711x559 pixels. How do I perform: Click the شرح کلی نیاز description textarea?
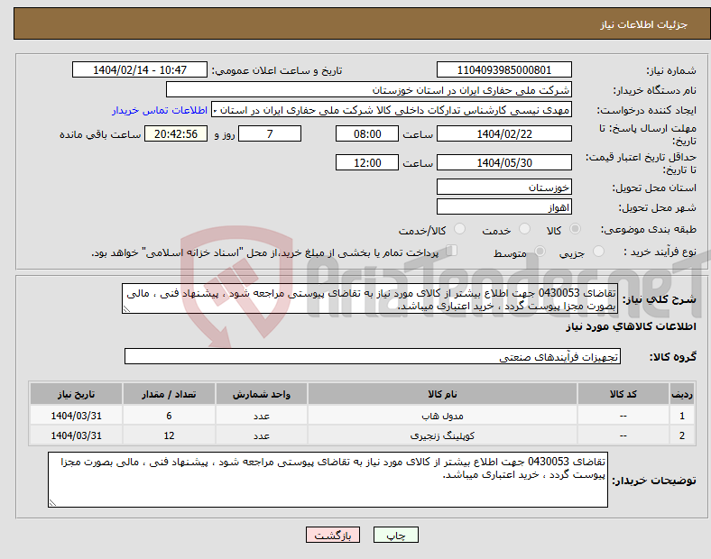370,298
